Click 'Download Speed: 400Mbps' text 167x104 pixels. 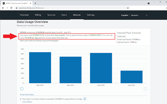coord(129,39)
